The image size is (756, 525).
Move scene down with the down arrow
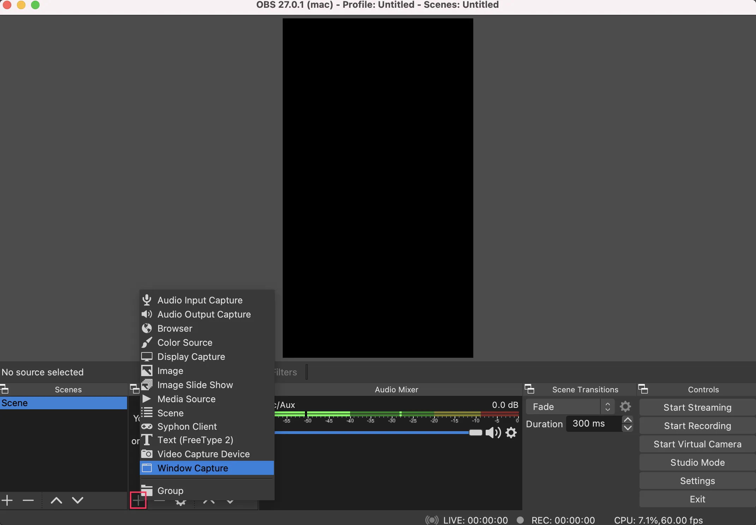[78, 500]
